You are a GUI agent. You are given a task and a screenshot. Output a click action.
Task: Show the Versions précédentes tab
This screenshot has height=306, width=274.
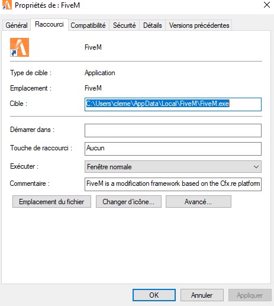pos(199,25)
